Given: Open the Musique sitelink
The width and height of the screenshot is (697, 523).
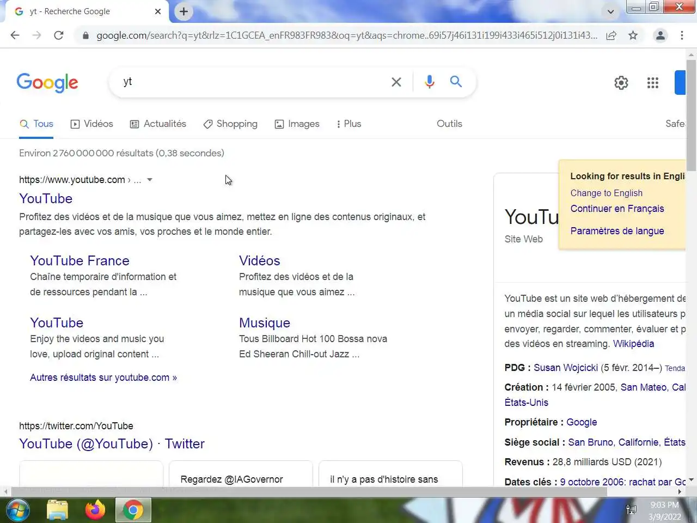Looking at the screenshot, I should tap(265, 323).
